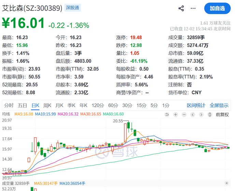Click the MA60:16.60 moving average label

113,114
